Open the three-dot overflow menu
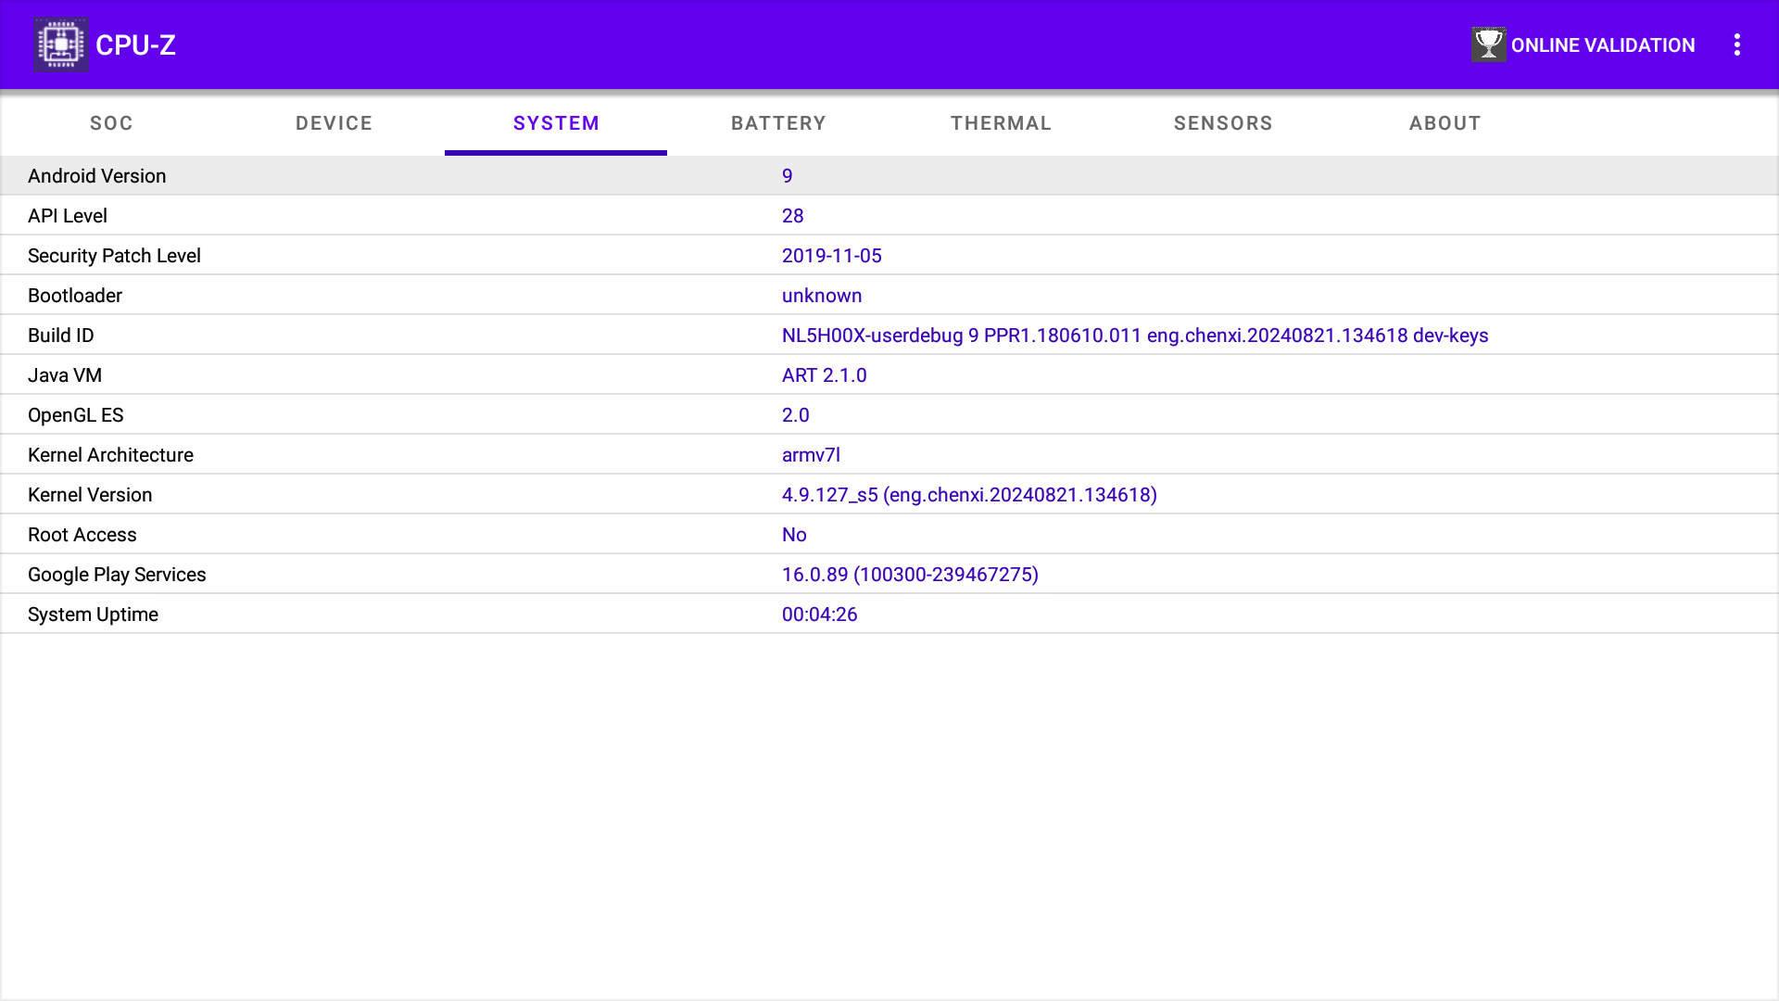The height and width of the screenshot is (1001, 1779). tap(1736, 44)
